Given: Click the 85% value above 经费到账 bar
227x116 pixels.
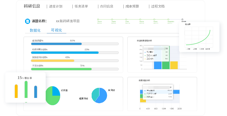Looking at the screenshot, I should coord(87,50).
